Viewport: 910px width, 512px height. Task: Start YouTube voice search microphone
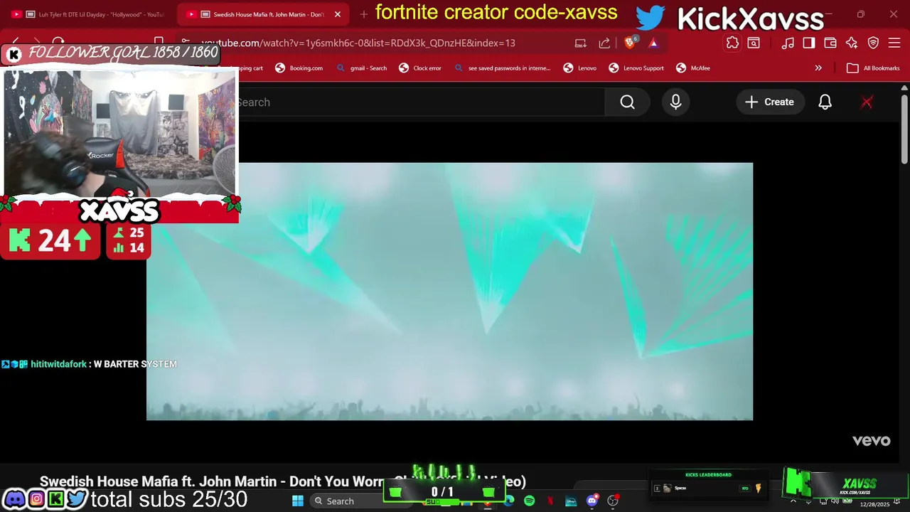(x=675, y=102)
